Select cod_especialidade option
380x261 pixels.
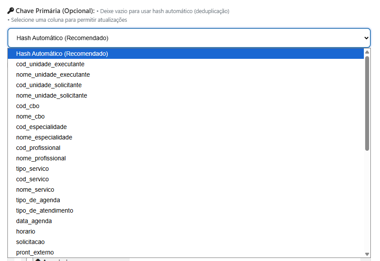pos(41,127)
